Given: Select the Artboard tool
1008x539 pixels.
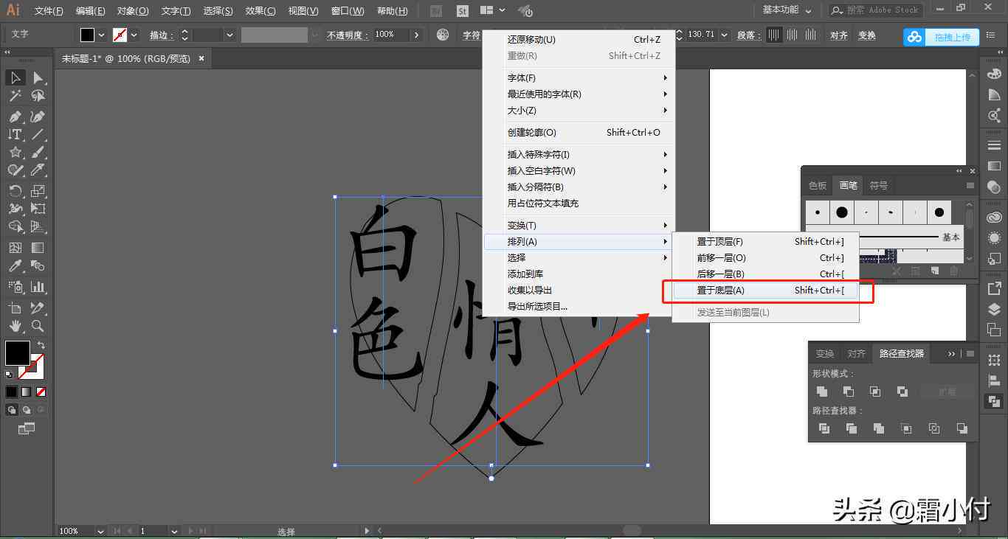Looking at the screenshot, I should tap(15, 307).
